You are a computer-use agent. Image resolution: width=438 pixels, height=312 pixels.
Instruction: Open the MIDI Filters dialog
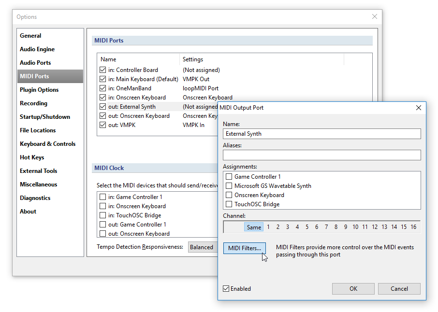pyautogui.click(x=245, y=248)
